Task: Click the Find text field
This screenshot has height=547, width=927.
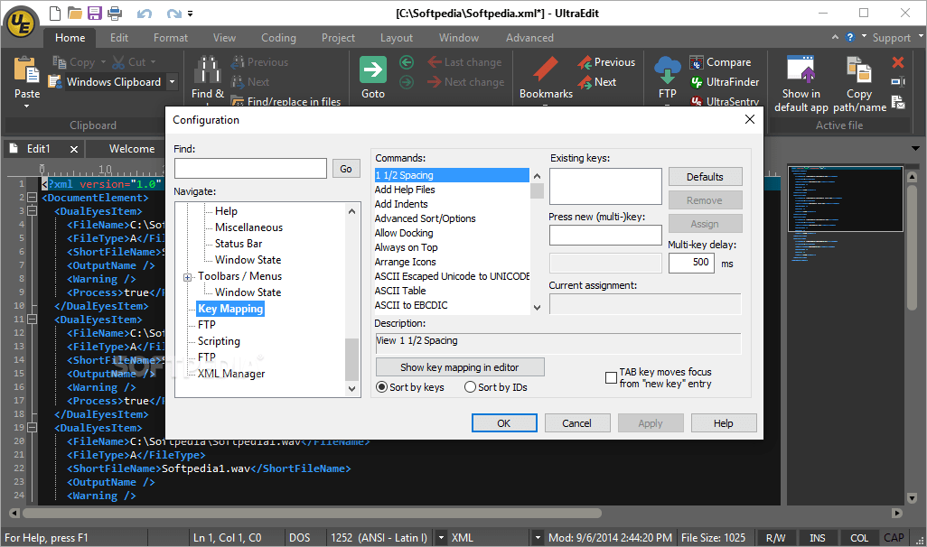Action: 250,169
